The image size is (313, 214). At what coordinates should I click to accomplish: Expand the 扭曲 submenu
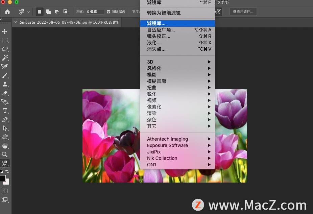177,88
